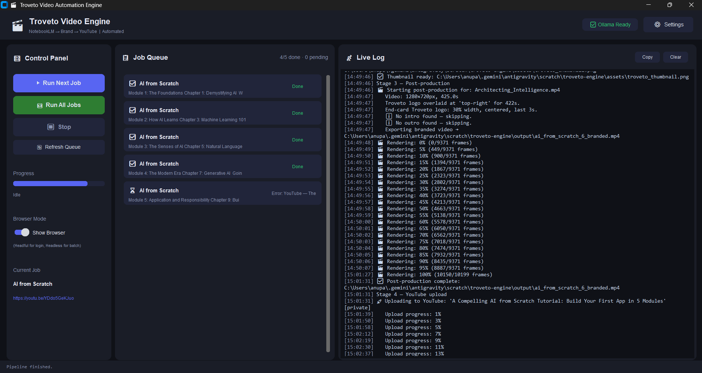This screenshot has width=702, height=373.
Task: Click the check icon in Ollama Ready
Action: point(593,25)
